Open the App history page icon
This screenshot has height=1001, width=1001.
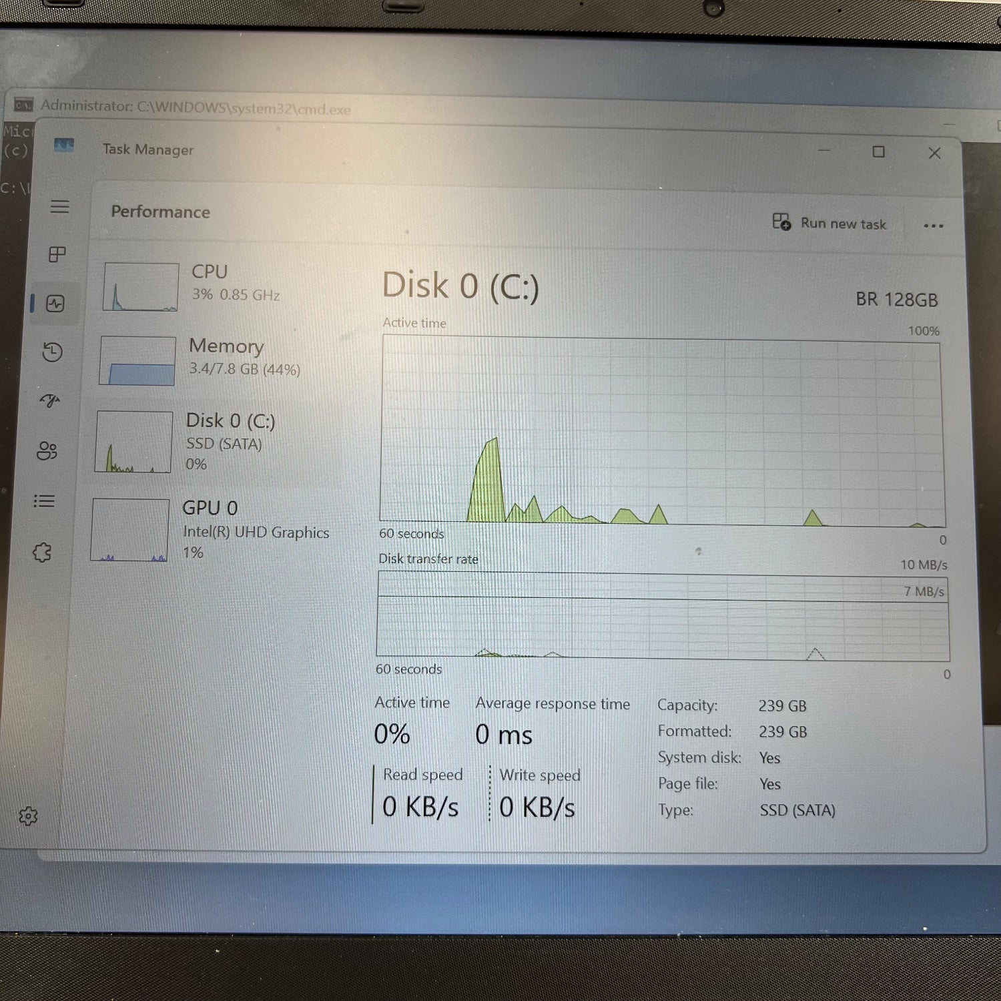click(x=52, y=352)
